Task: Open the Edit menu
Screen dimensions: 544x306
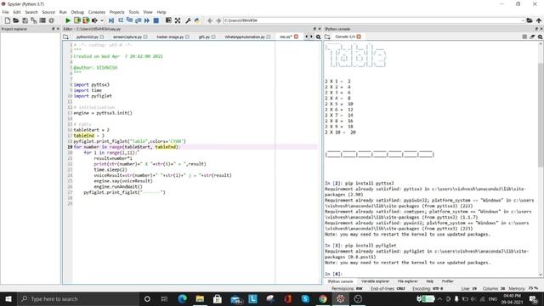Action: click(17, 12)
